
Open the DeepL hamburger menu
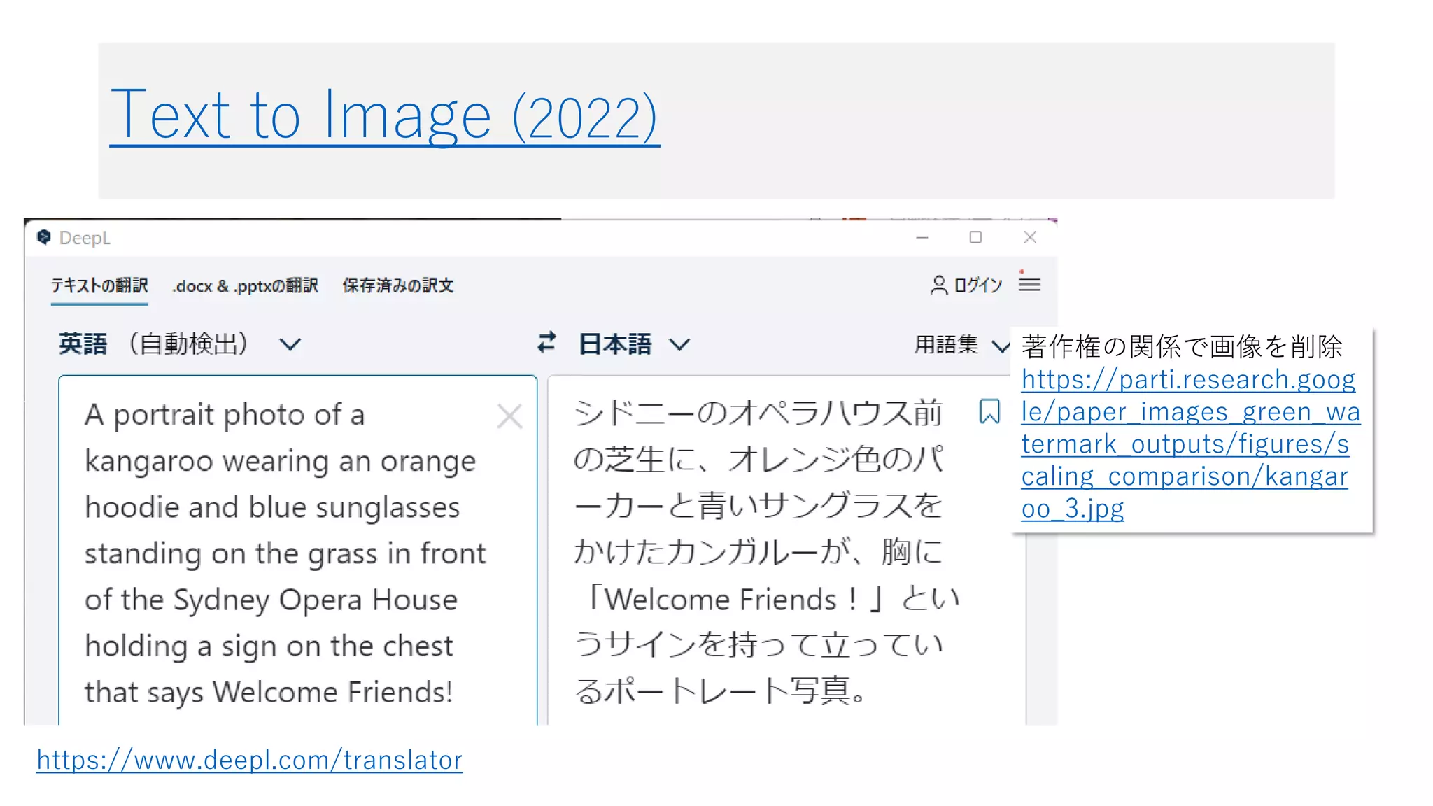pyautogui.click(x=1029, y=284)
